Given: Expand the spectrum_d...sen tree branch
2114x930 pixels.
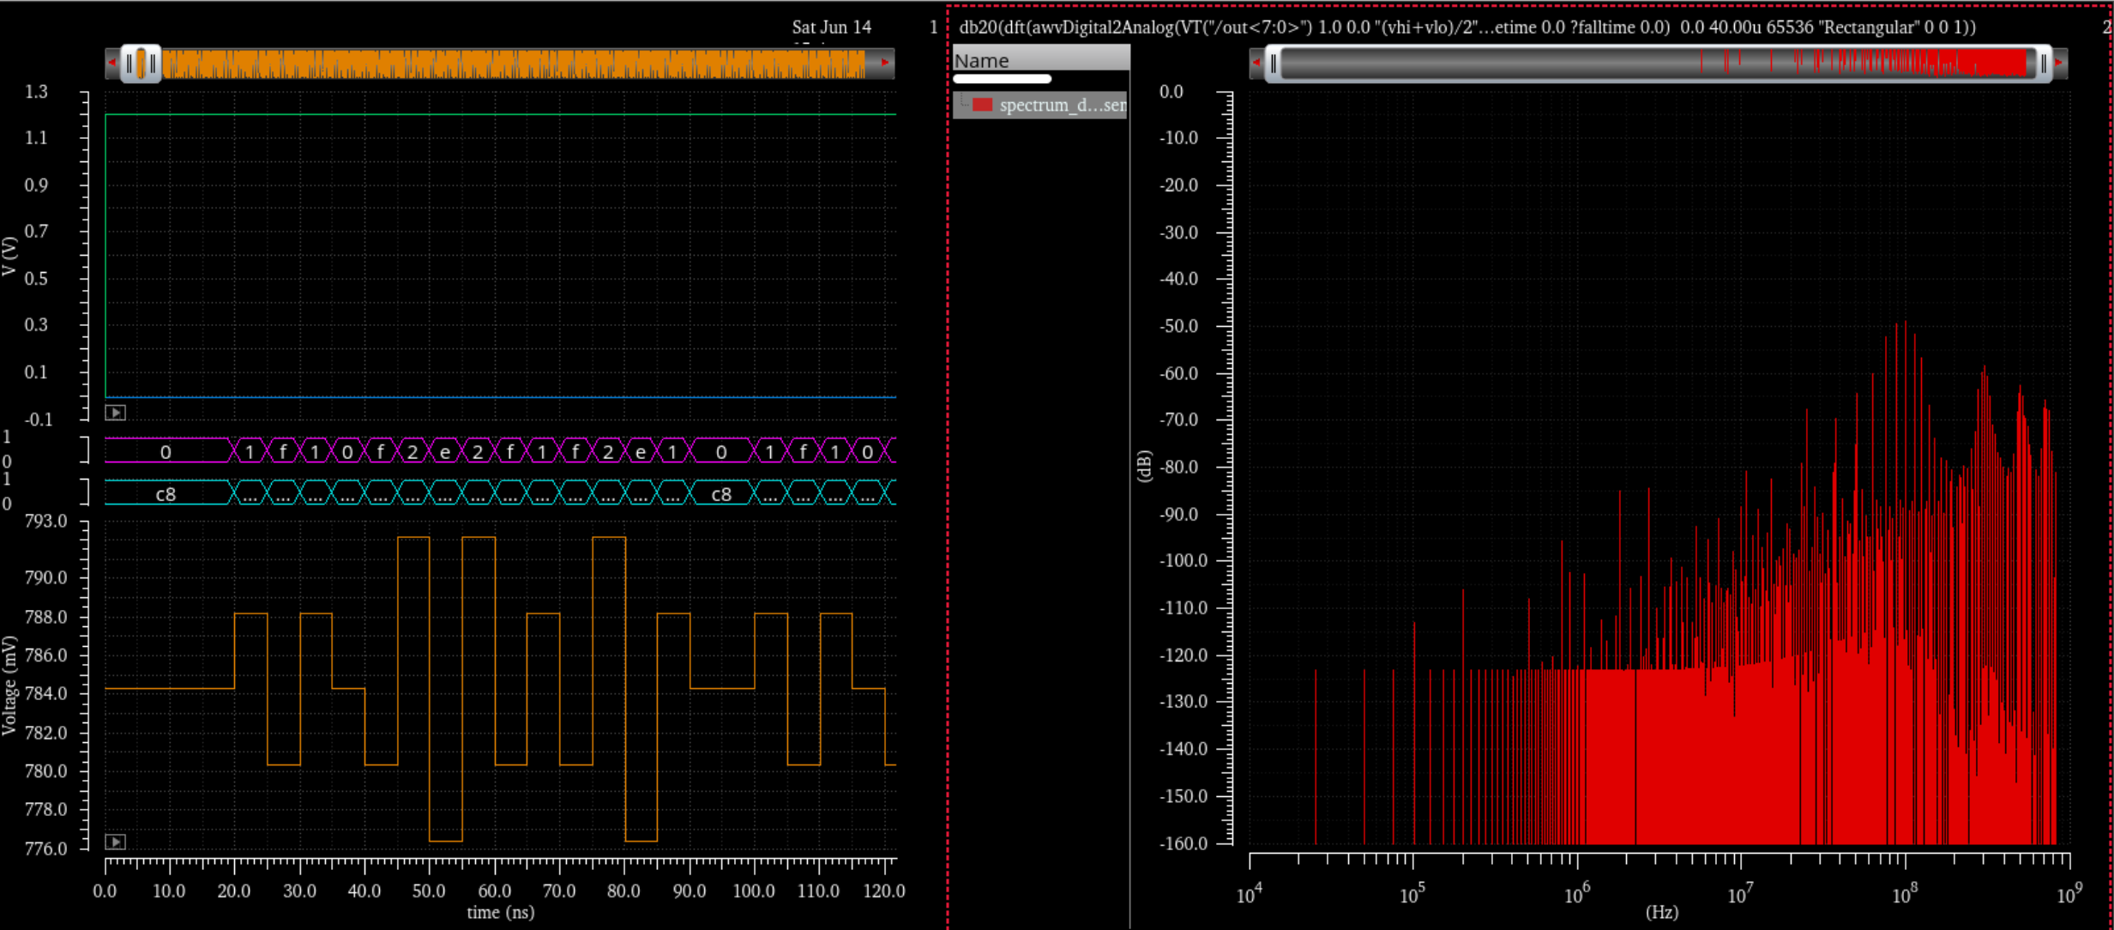Looking at the screenshot, I should 964,106.
